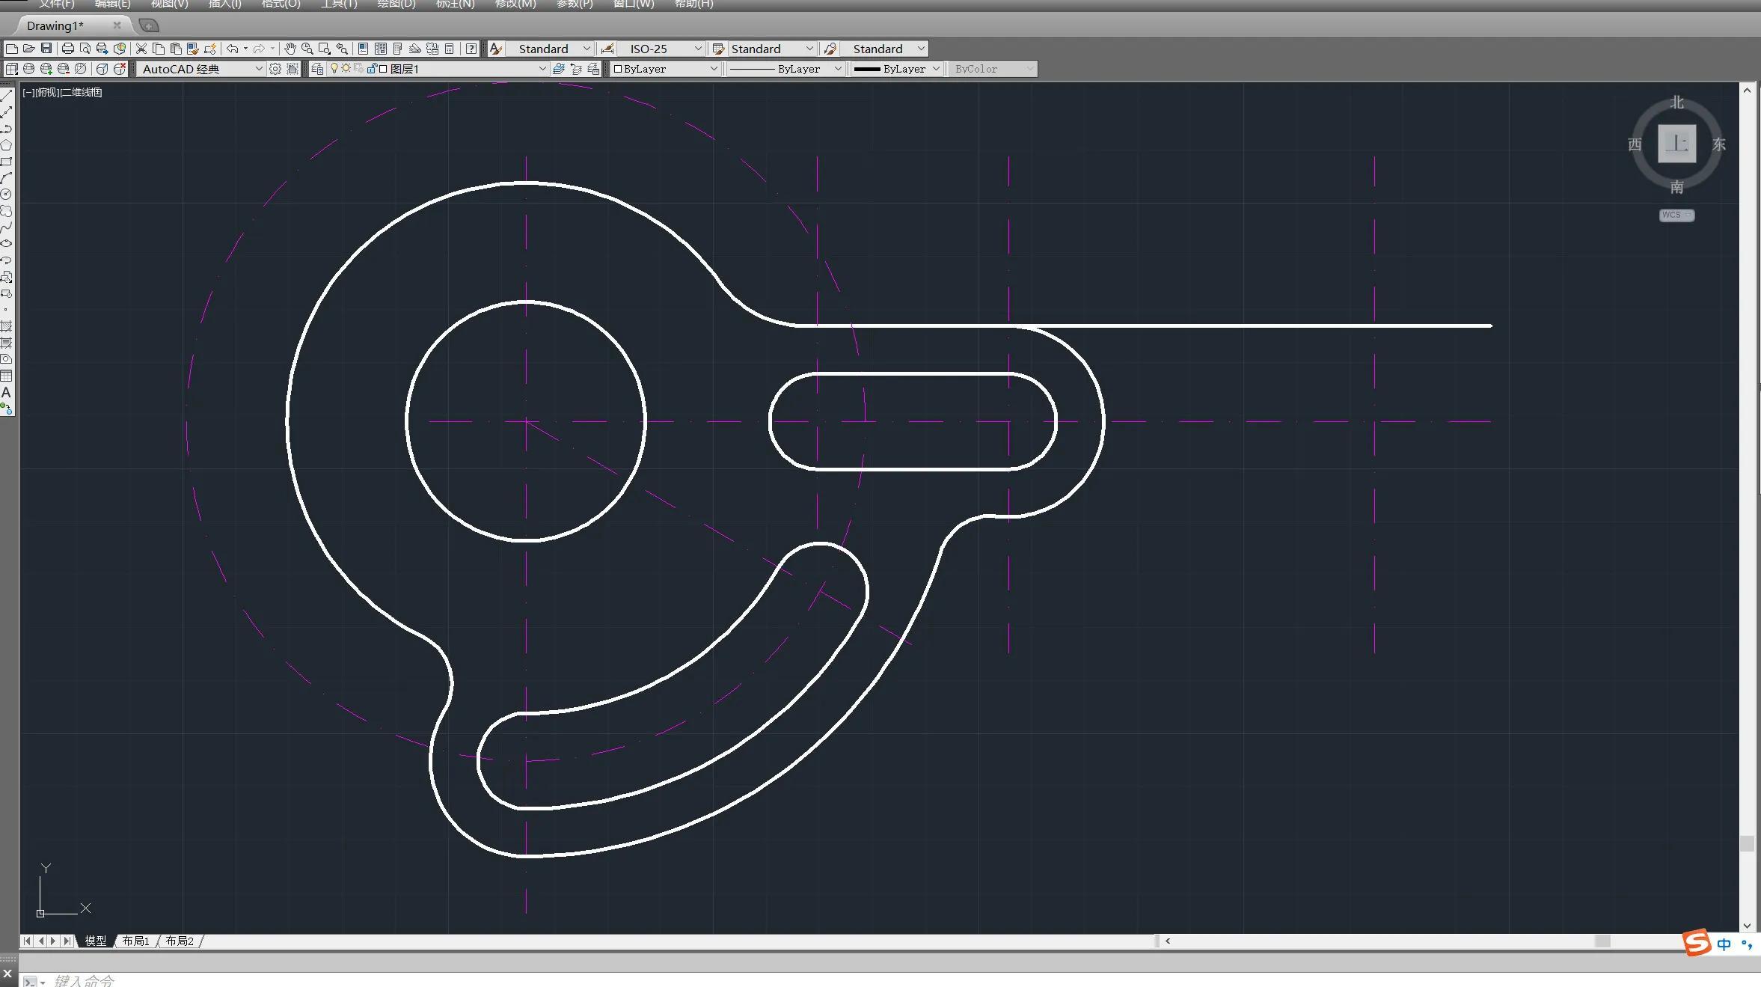Open the ISO-25 dimension style dropdown
Image resolution: width=1761 pixels, height=987 pixels.
click(697, 49)
